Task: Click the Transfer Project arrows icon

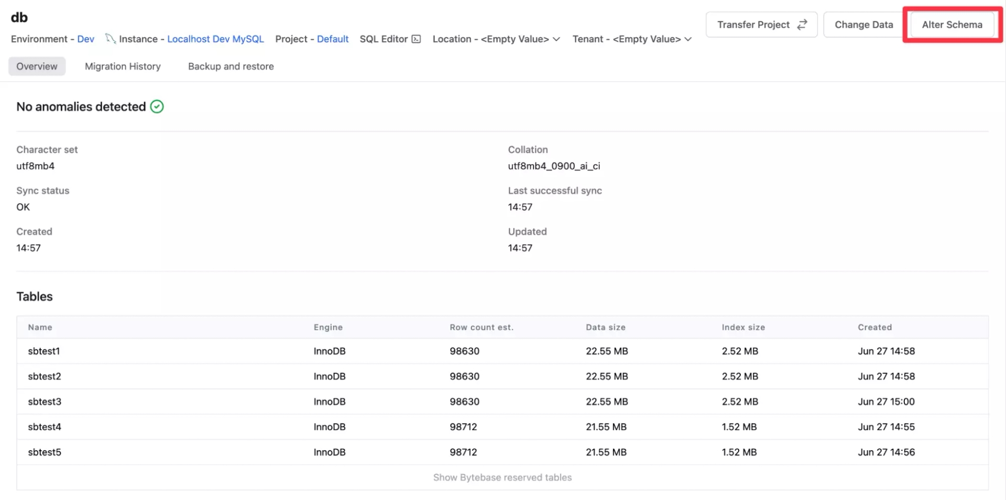Action: (802, 25)
